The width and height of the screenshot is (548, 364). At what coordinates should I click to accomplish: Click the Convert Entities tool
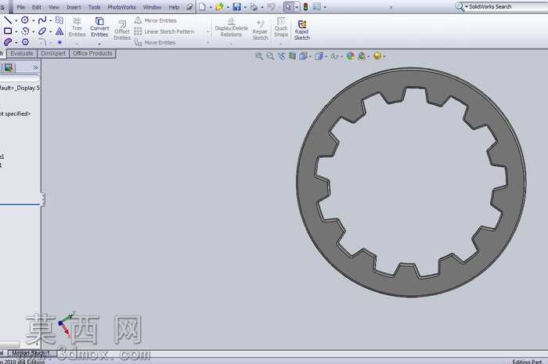coord(99,27)
